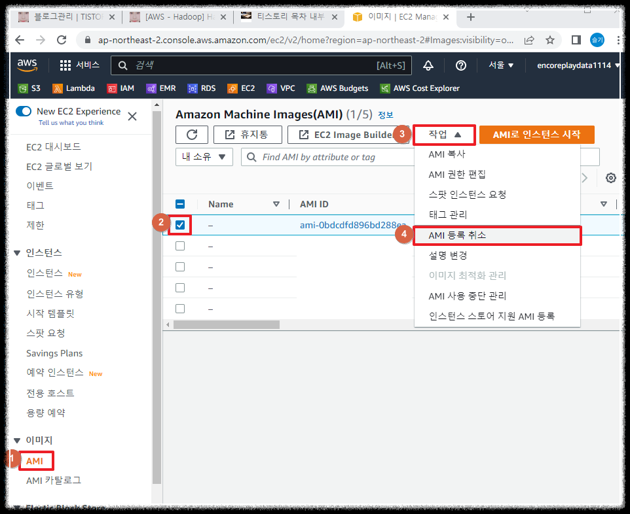Open the notifications bell icon

pos(428,65)
